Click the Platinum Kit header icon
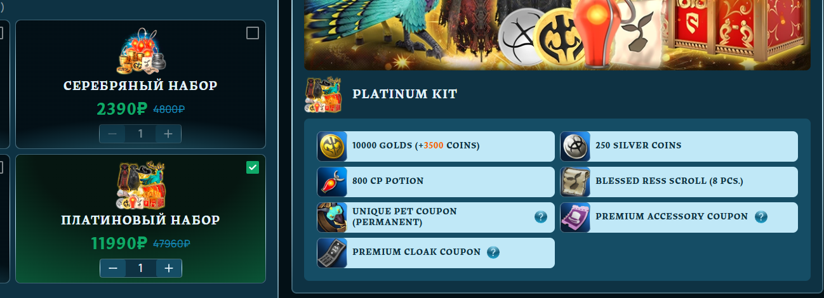This screenshot has height=298, width=824. (323, 94)
